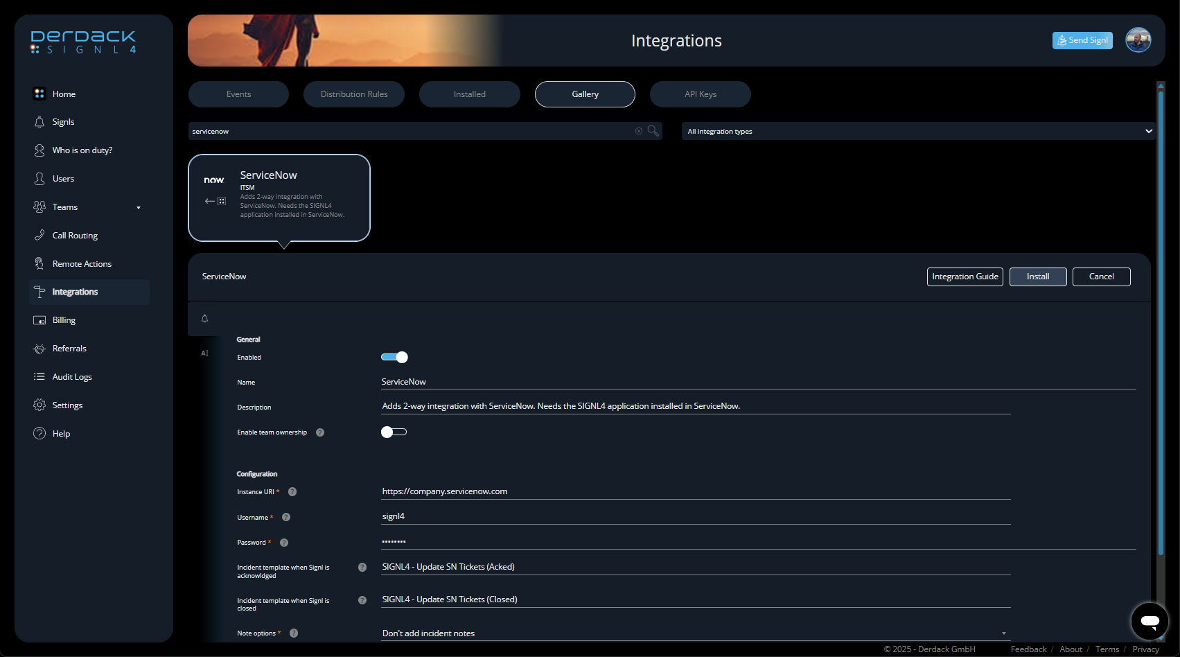Image resolution: width=1180 pixels, height=657 pixels.
Task: Click the Referrals icon
Action: pyautogui.click(x=39, y=349)
